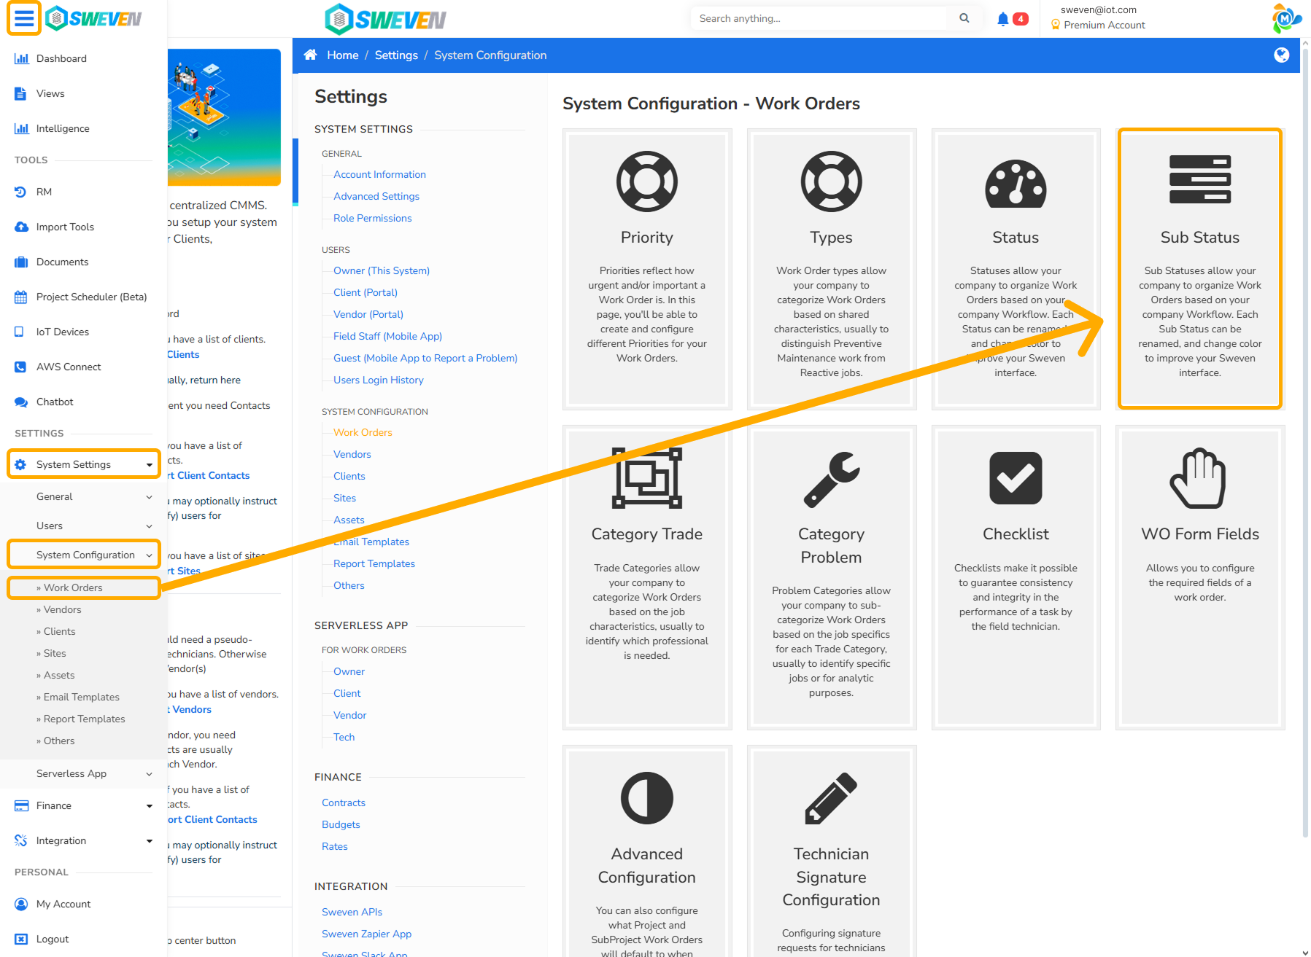Open Role Permissions link
1311x957 pixels.
[372, 218]
